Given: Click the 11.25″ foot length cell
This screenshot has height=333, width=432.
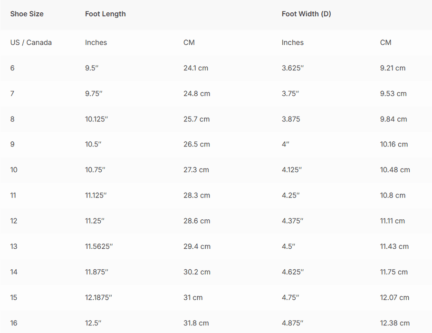Looking at the screenshot, I should [95, 221].
